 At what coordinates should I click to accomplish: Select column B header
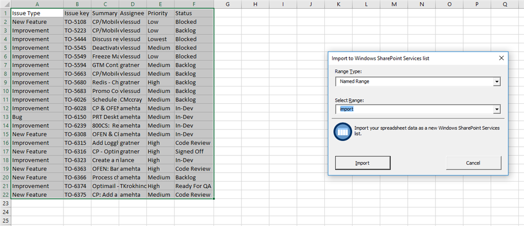tap(77, 4)
